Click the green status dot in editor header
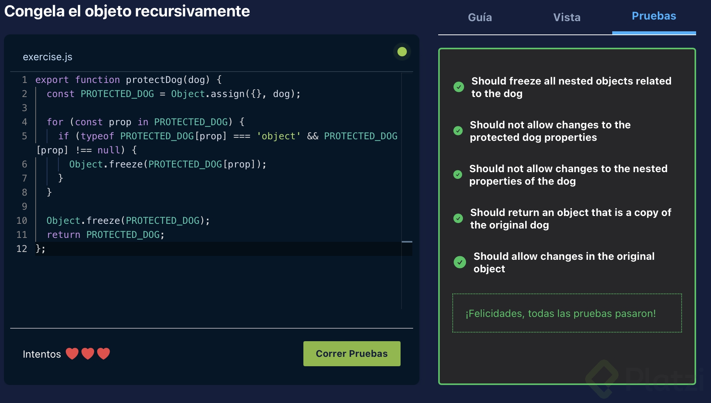711x403 pixels. [402, 52]
